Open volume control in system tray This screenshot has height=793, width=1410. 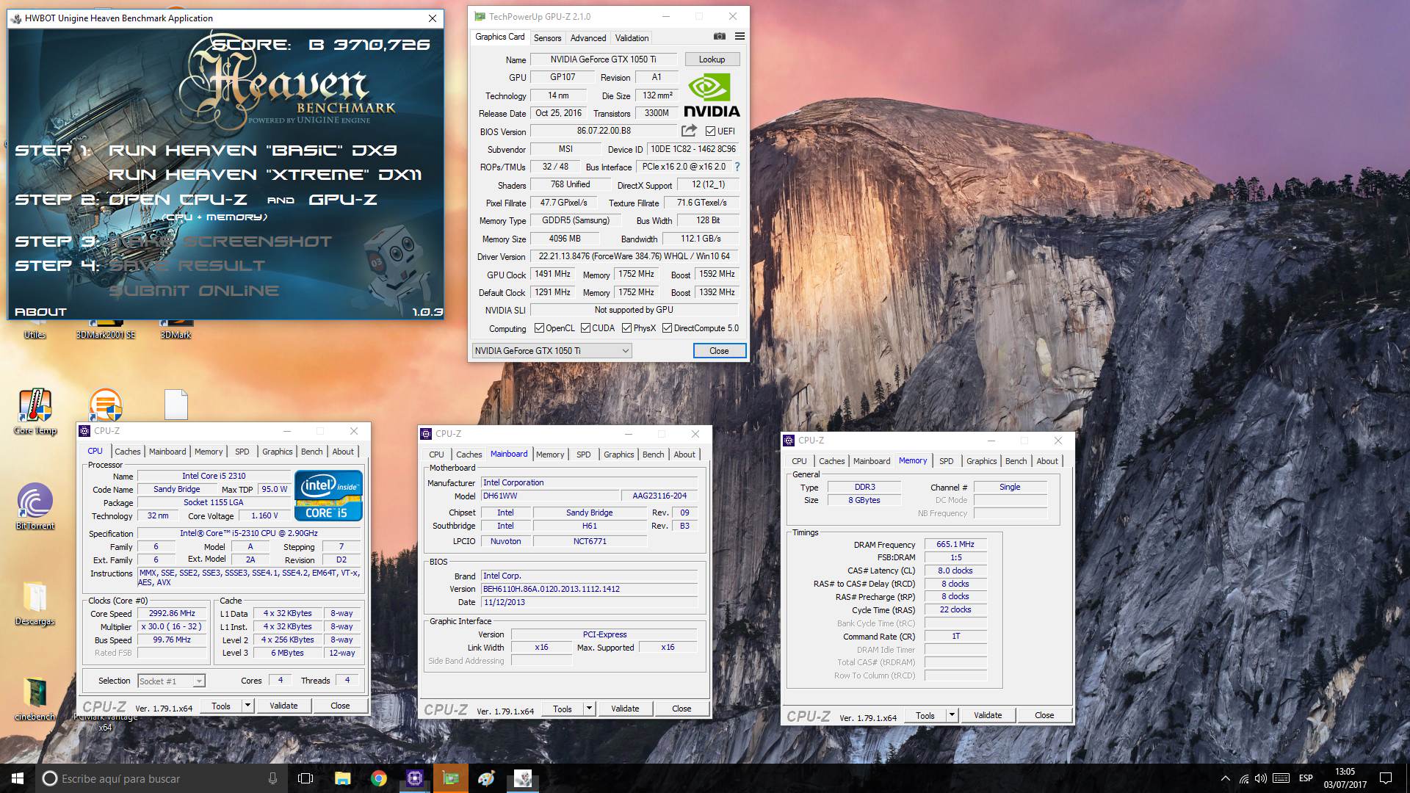tap(1261, 778)
